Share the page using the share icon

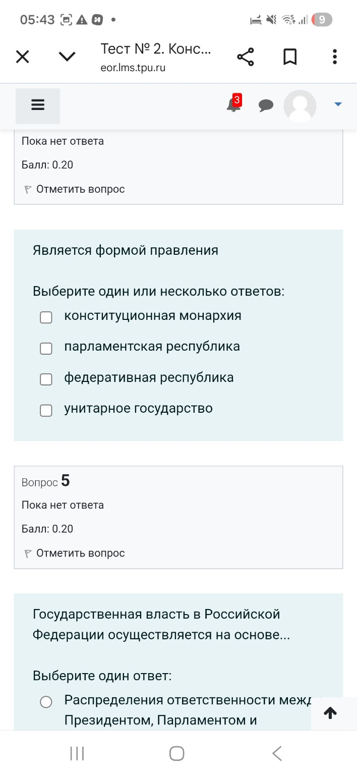(246, 57)
